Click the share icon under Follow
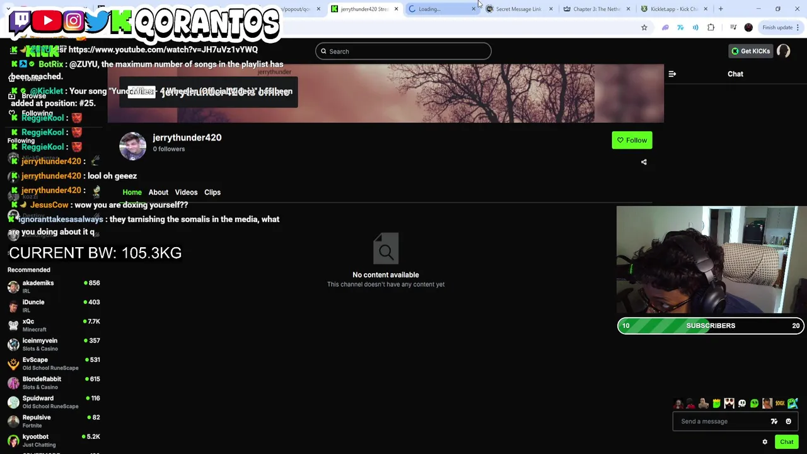The height and width of the screenshot is (454, 807). tap(644, 162)
